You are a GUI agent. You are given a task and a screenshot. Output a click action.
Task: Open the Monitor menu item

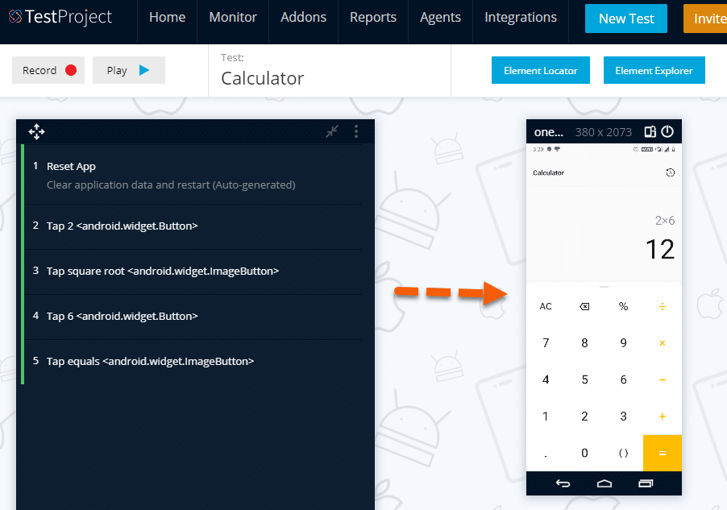[233, 17]
